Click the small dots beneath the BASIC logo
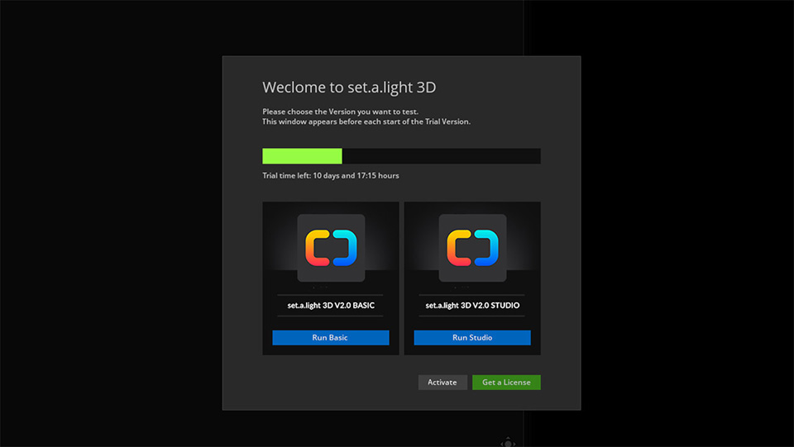This screenshot has height=447, width=794. [x=320, y=288]
